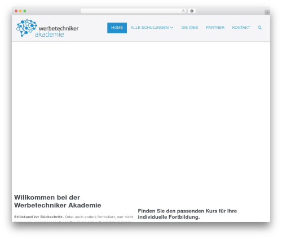Reload the page with the refresh icon
282x239 pixels.
click(x=183, y=11)
